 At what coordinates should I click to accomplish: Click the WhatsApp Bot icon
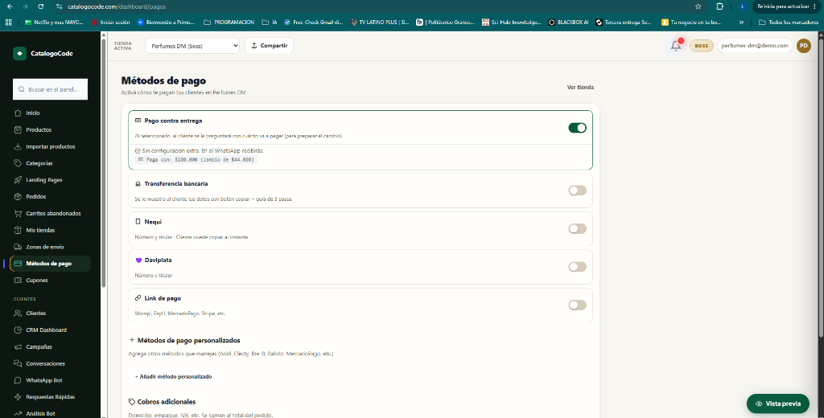(18, 380)
